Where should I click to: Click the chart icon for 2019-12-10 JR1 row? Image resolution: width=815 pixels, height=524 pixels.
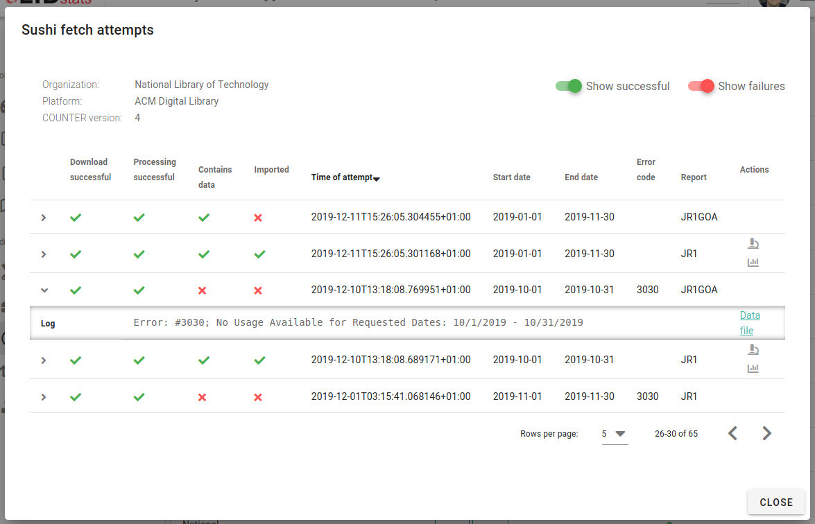click(x=753, y=368)
